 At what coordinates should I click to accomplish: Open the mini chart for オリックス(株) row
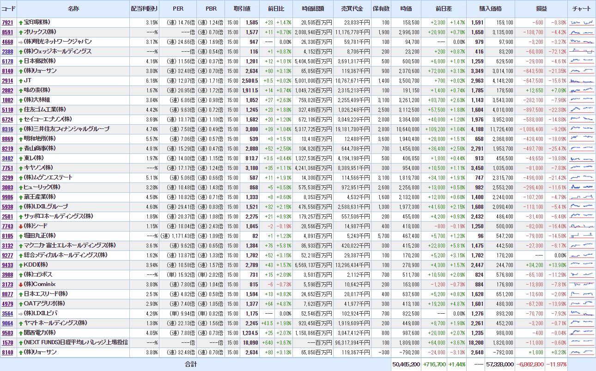point(581,32)
